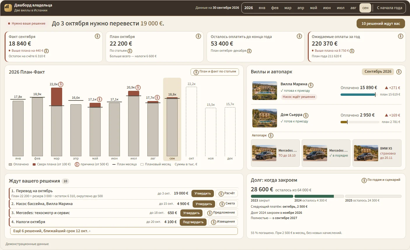Confirm Налоги октября with Подтвердить
Image resolution: width=410 pixels, height=250 pixels.
tap(193, 222)
